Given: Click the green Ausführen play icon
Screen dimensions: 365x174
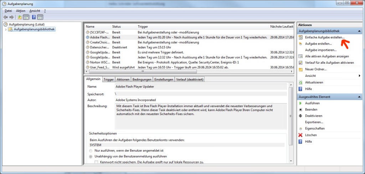Looking at the screenshot, I should (301, 103).
